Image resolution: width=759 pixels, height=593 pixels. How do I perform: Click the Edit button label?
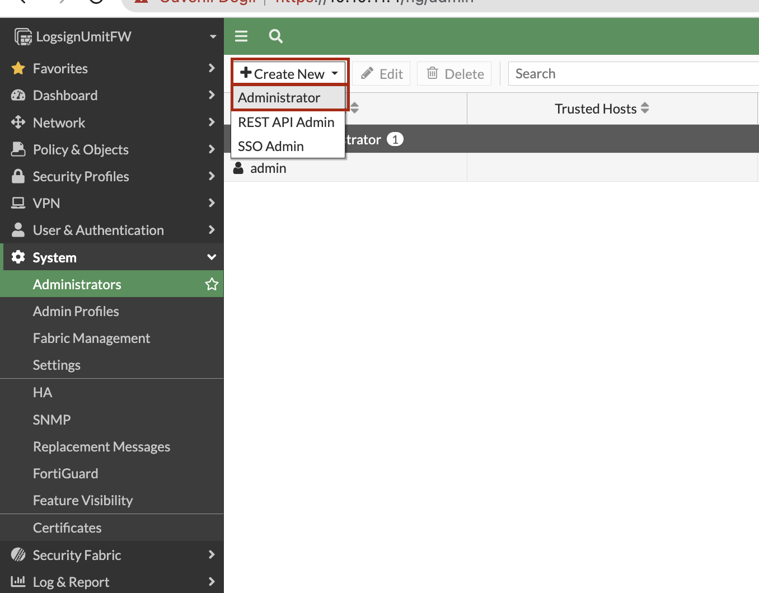pos(391,74)
